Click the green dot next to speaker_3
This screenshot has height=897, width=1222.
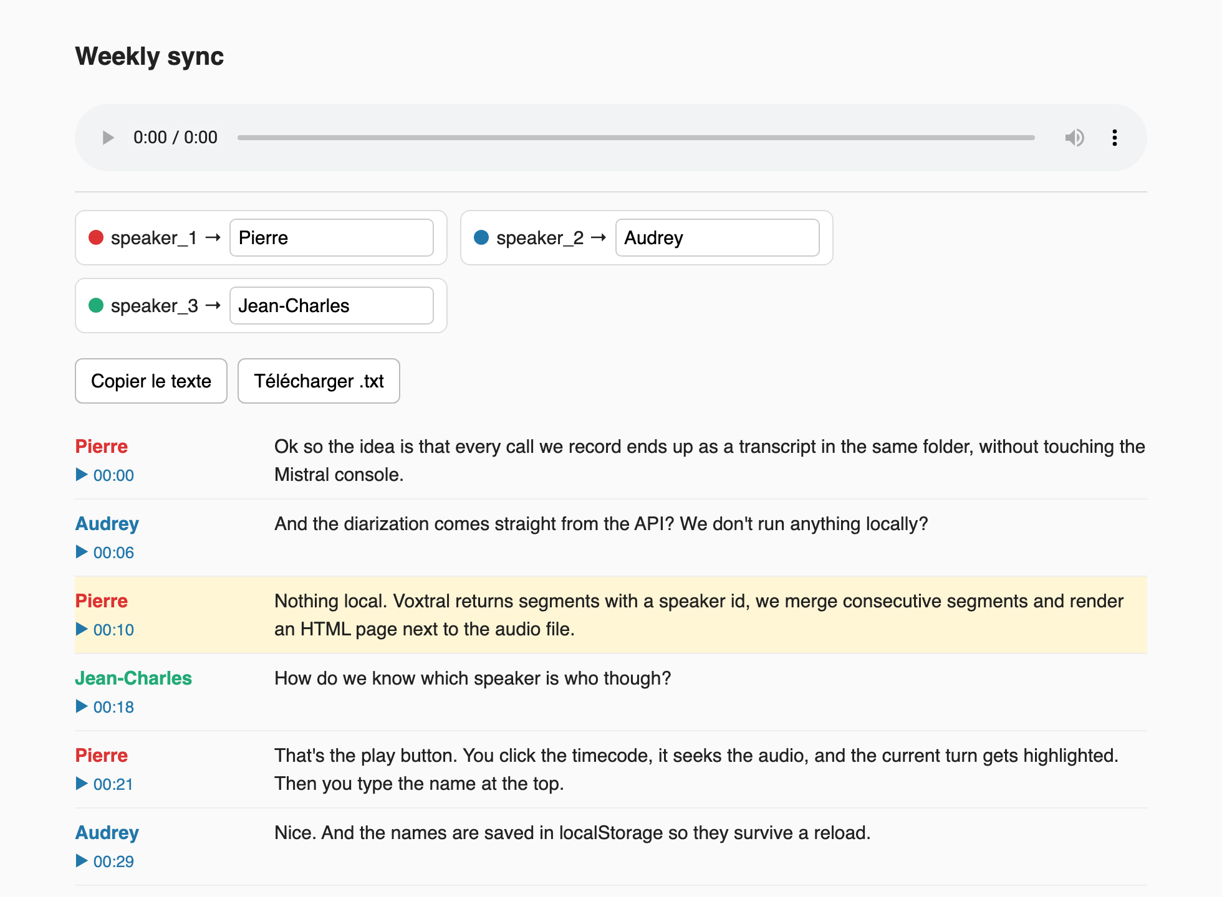point(96,305)
